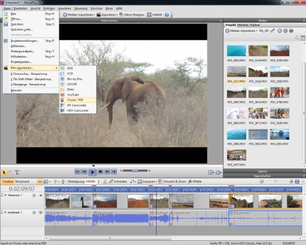The width and height of the screenshot is (306, 245).
Task: Click the timeline zoom-in plus icon
Action: tap(291, 181)
